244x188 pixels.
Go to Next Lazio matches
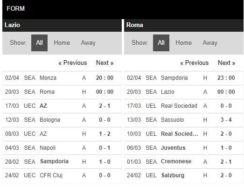(x=105, y=63)
